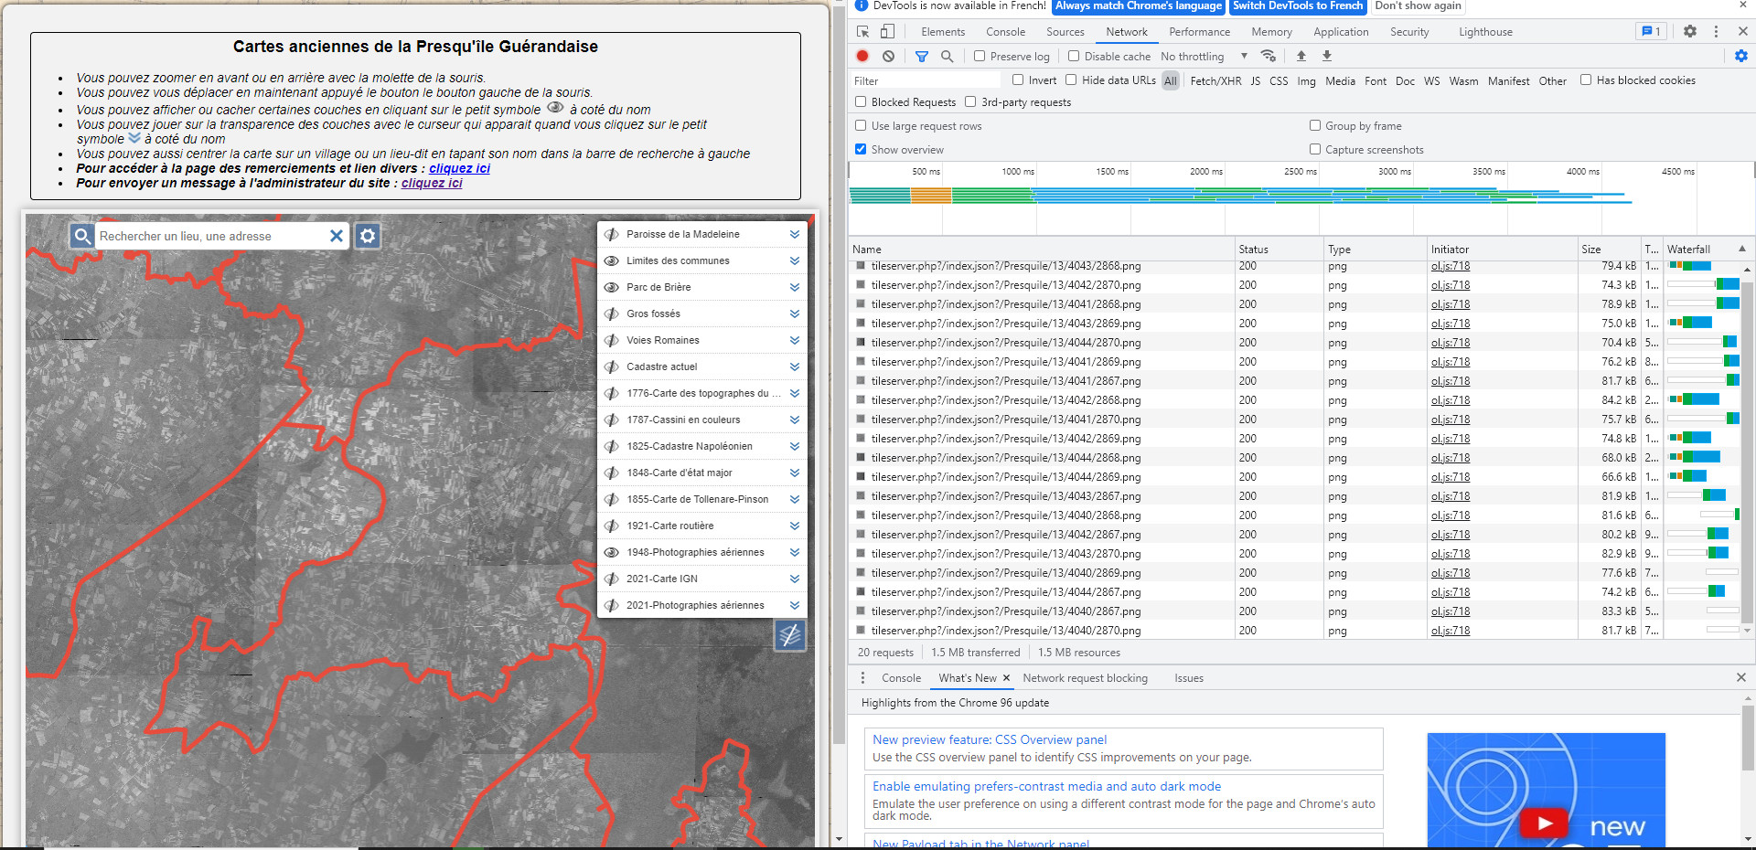Open the map settings gear button
Image resolution: width=1756 pixels, height=850 pixels.
pos(368,236)
